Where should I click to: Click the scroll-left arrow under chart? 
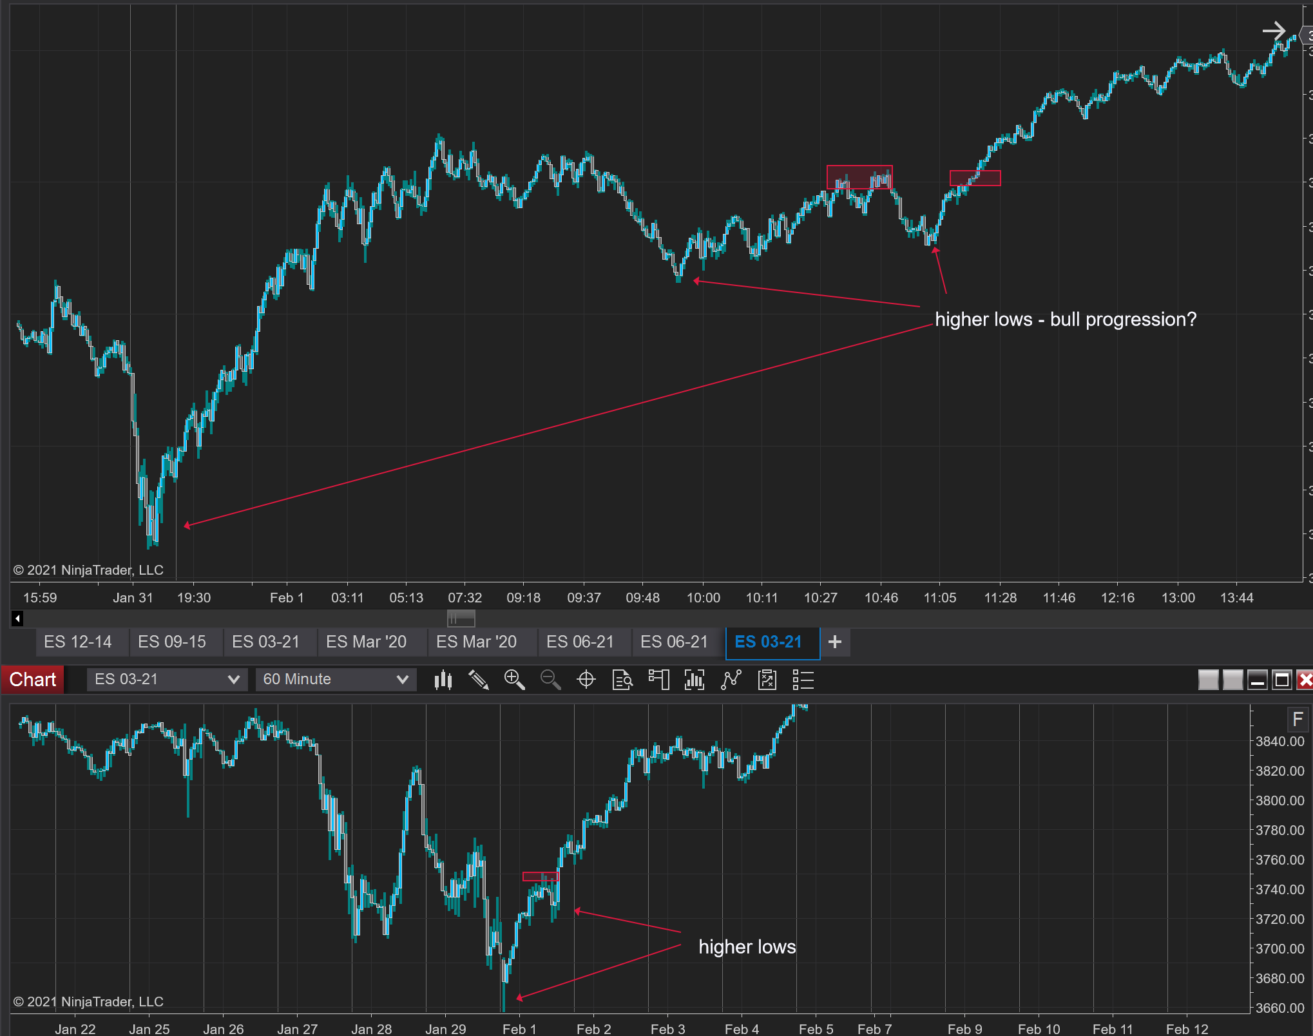[17, 619]
